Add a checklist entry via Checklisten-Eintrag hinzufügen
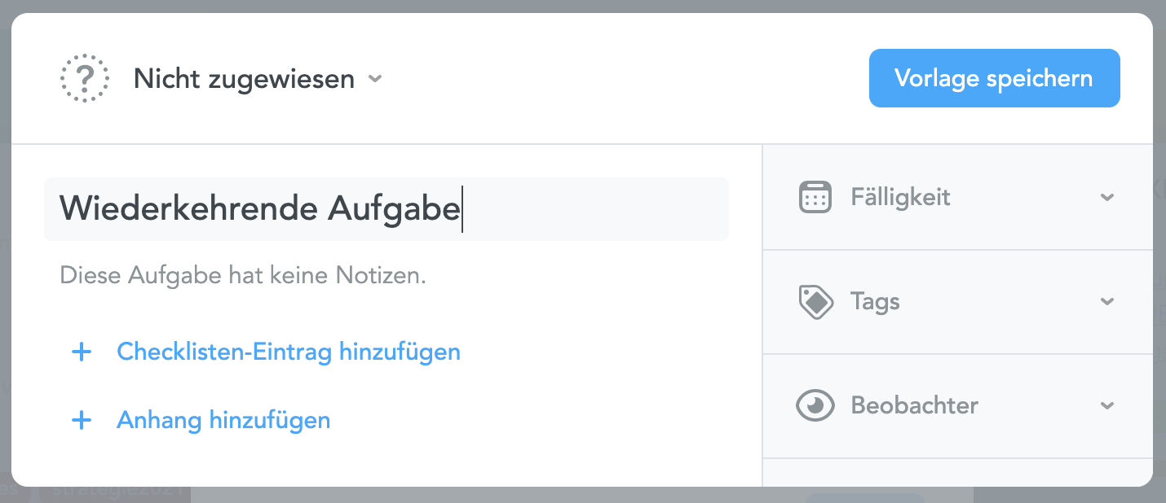Viewport: 1166px width, 503px height. [x=289, y=352]
